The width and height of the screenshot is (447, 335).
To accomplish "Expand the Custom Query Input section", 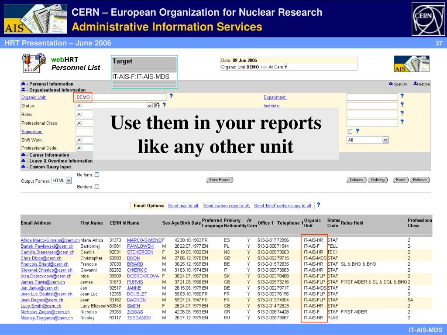I will pyautogui.click(x=24, y=167).
